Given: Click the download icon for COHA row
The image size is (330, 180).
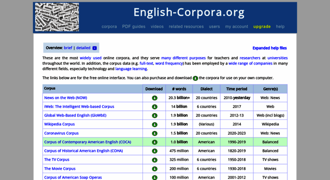Looking at the screenshot, I should 155,151.
